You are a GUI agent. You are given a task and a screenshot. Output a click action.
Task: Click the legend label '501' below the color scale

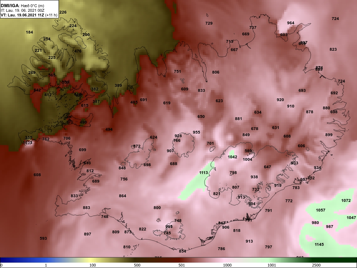click(182, 265)
